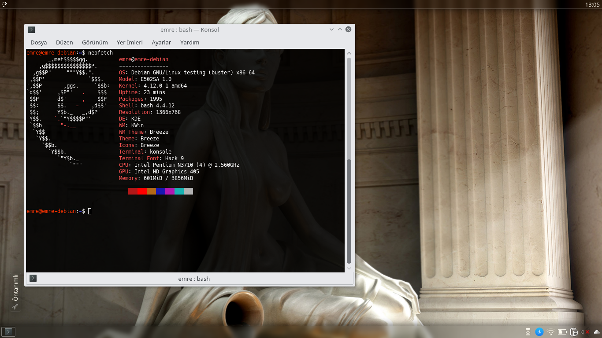Click the "Uptime: 23 mins" line

tap(142, 92)
